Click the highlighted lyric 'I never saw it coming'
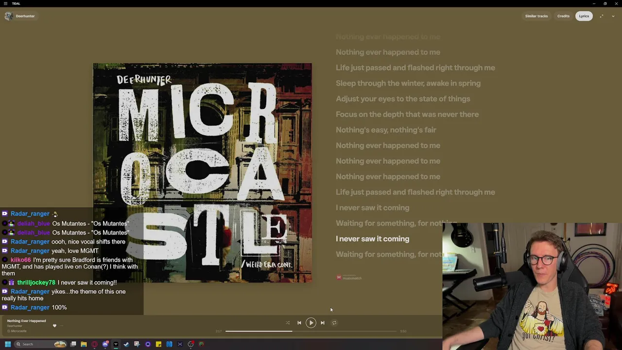Viewport: 622px width, 350px height. [372, 239]
